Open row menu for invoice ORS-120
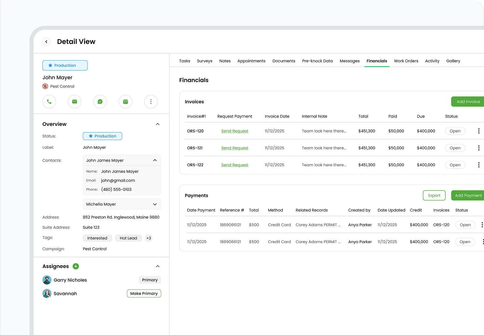The height and width of the screenshot is (335, 484). click(479, 131)
